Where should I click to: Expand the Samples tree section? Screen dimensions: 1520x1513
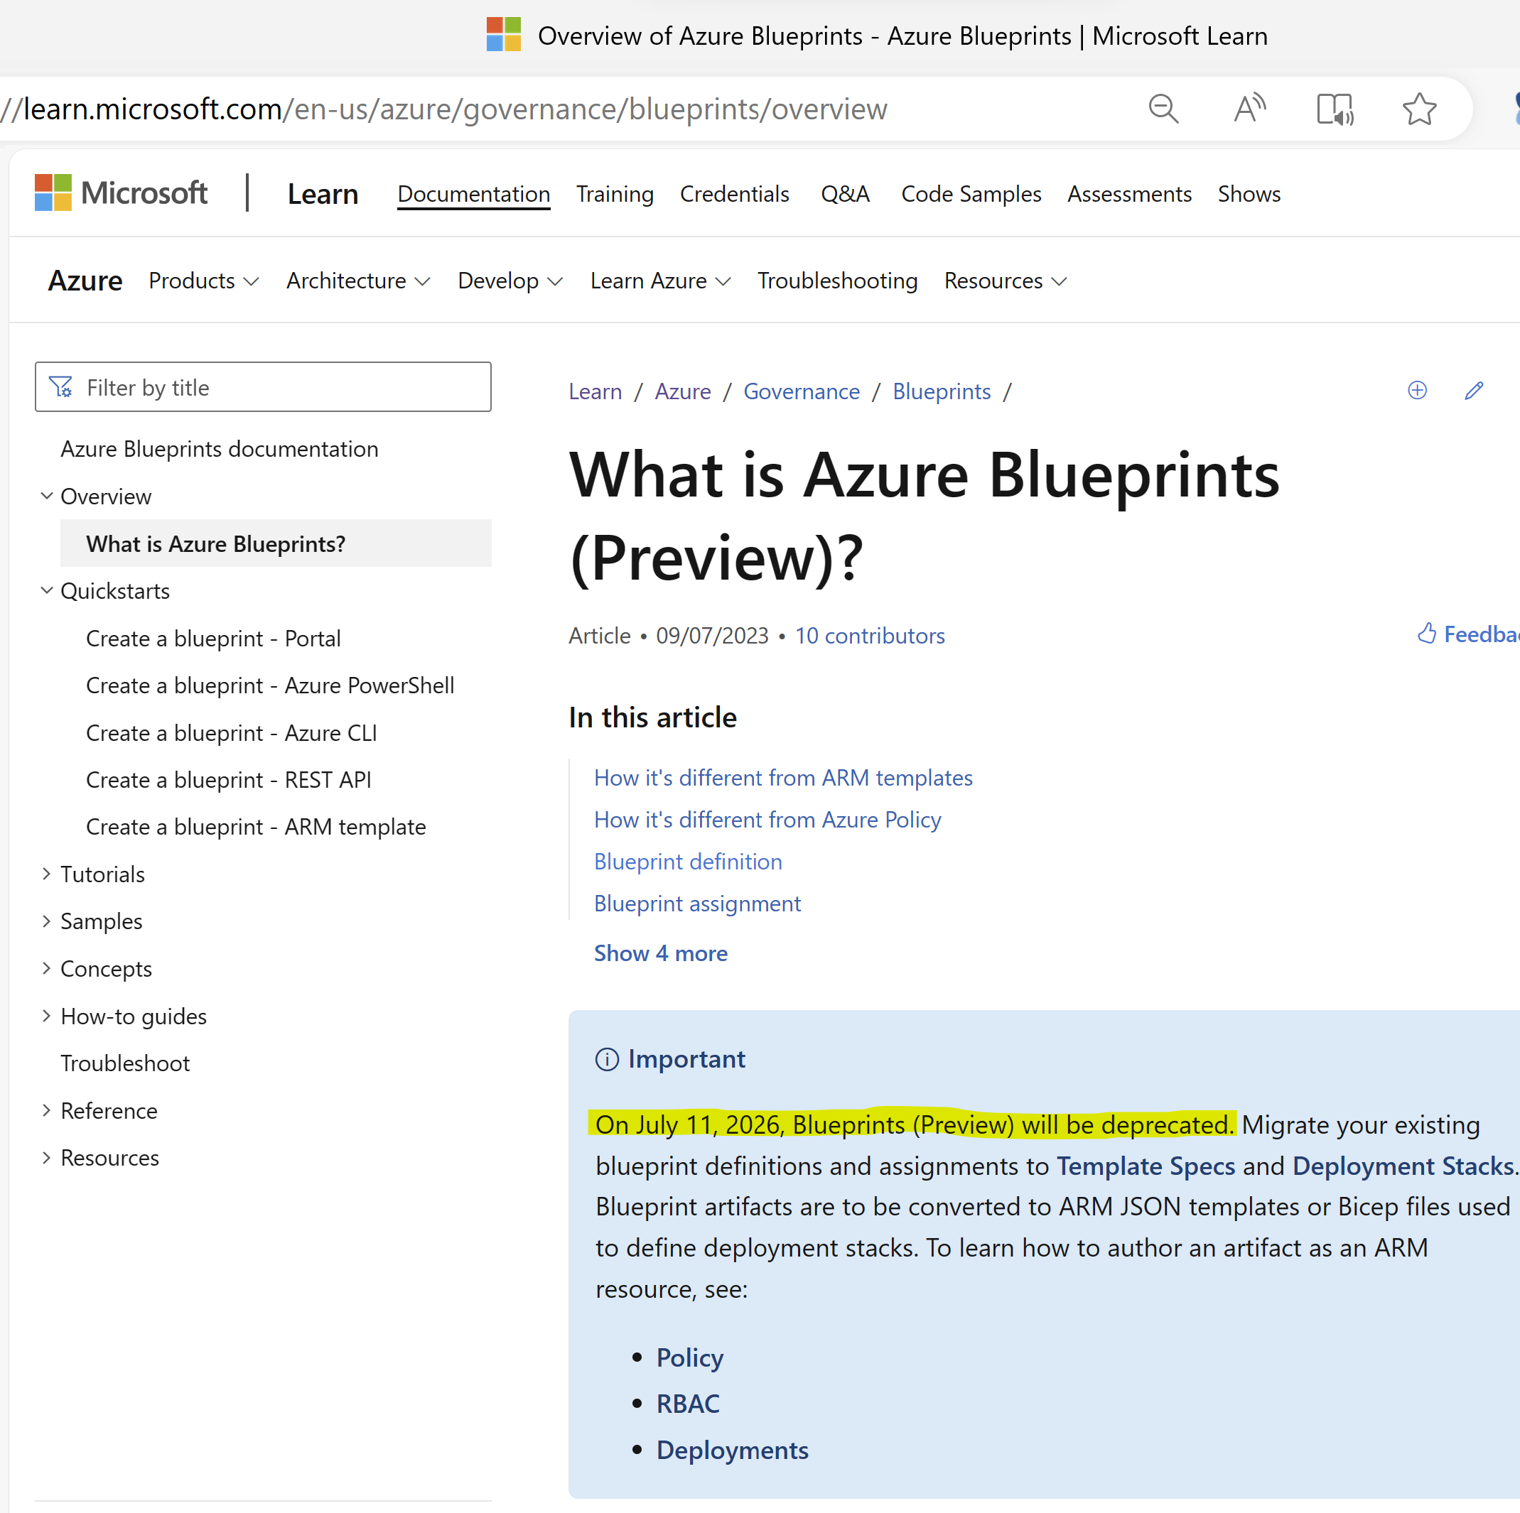(x=46, y=921)
